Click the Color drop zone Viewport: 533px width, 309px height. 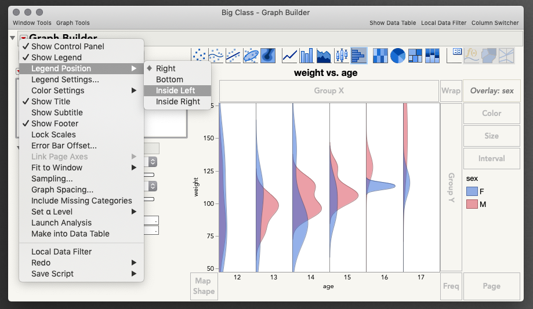(x=491, y=113)
